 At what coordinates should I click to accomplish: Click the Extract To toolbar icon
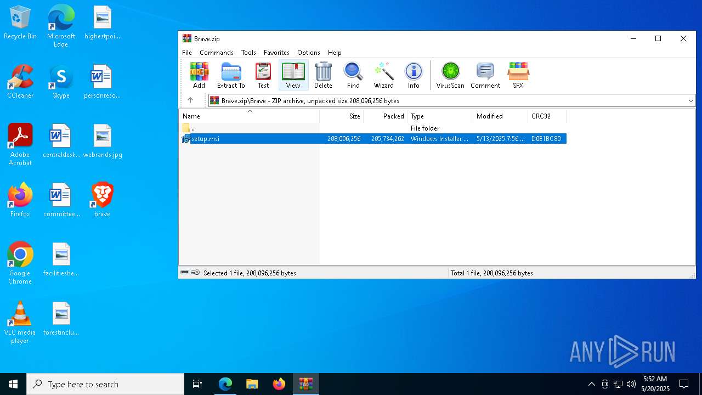(231, 75)
